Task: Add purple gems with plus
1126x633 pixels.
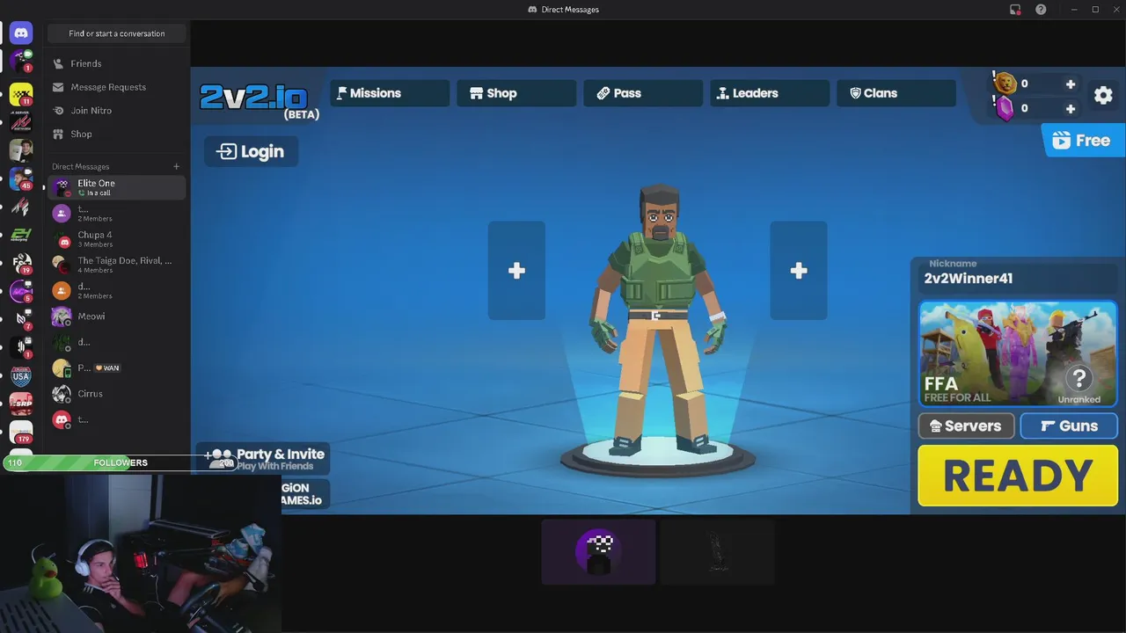Action: pos(1071,109)
